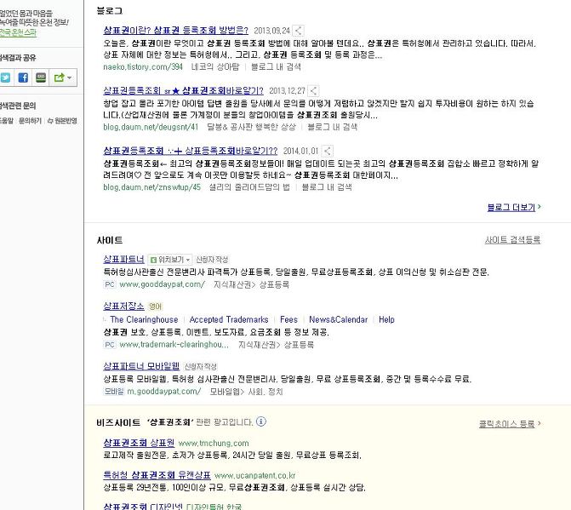Click blog.daum.net/znswtup/45 URL
The image size is (571, 510).
click(x=151, y=187)
